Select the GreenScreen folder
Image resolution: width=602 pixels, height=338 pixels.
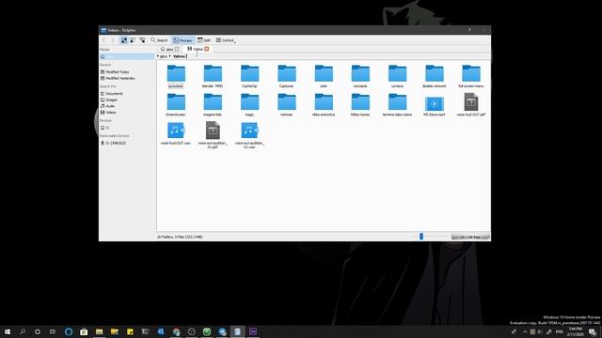point(176,104)
